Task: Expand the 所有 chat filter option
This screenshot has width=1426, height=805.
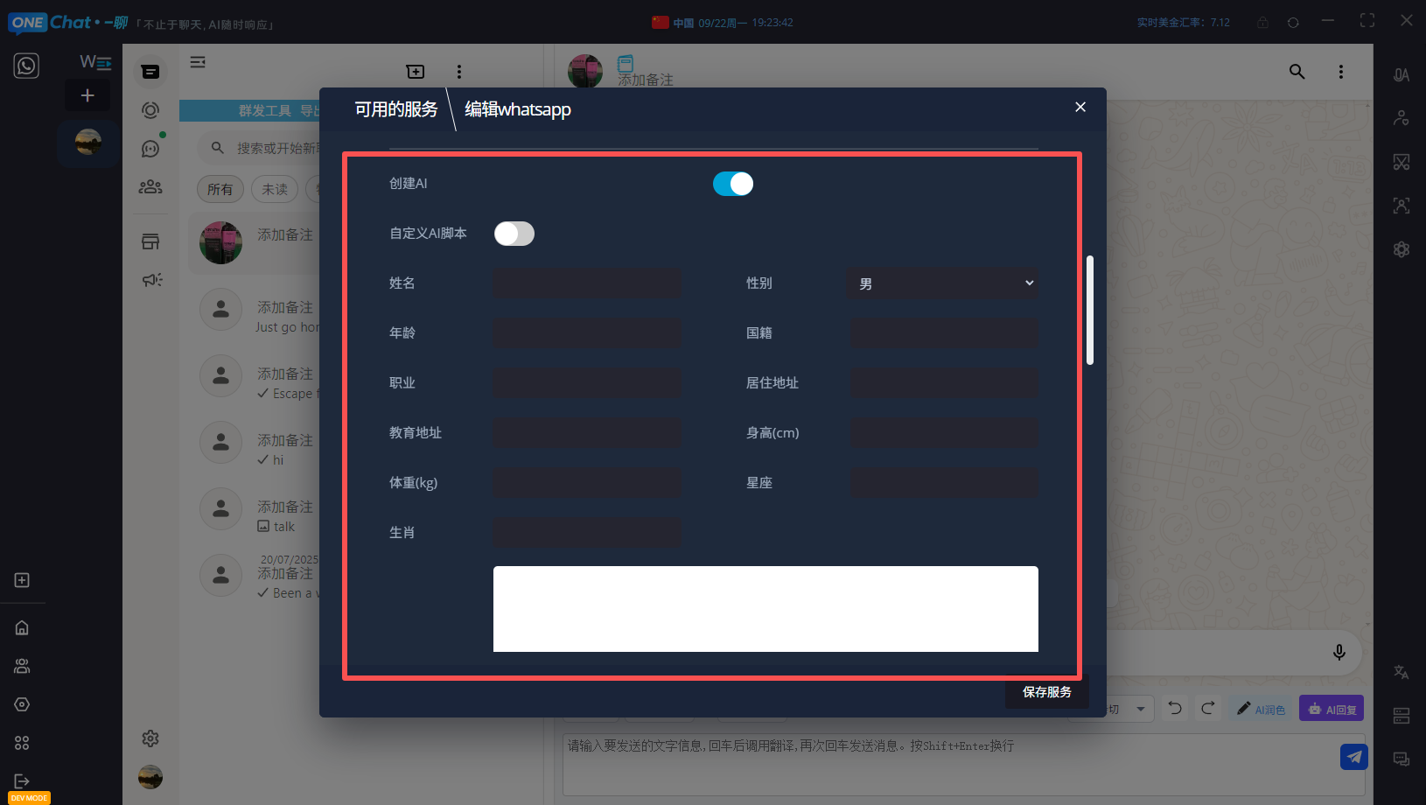Action: pos(220,188)
